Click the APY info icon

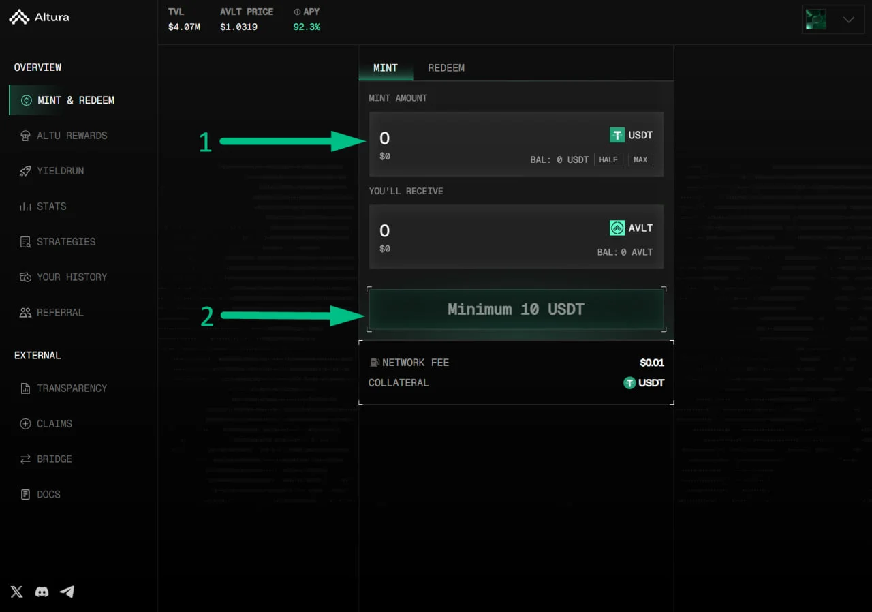pyautogui.click(x=297, y=12)
